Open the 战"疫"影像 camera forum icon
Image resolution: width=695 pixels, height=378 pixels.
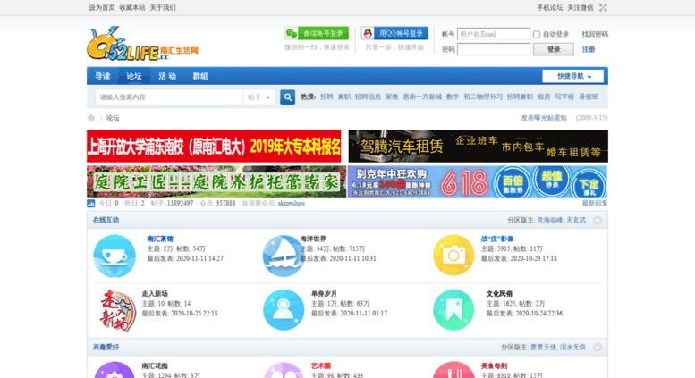click(453, 256)
